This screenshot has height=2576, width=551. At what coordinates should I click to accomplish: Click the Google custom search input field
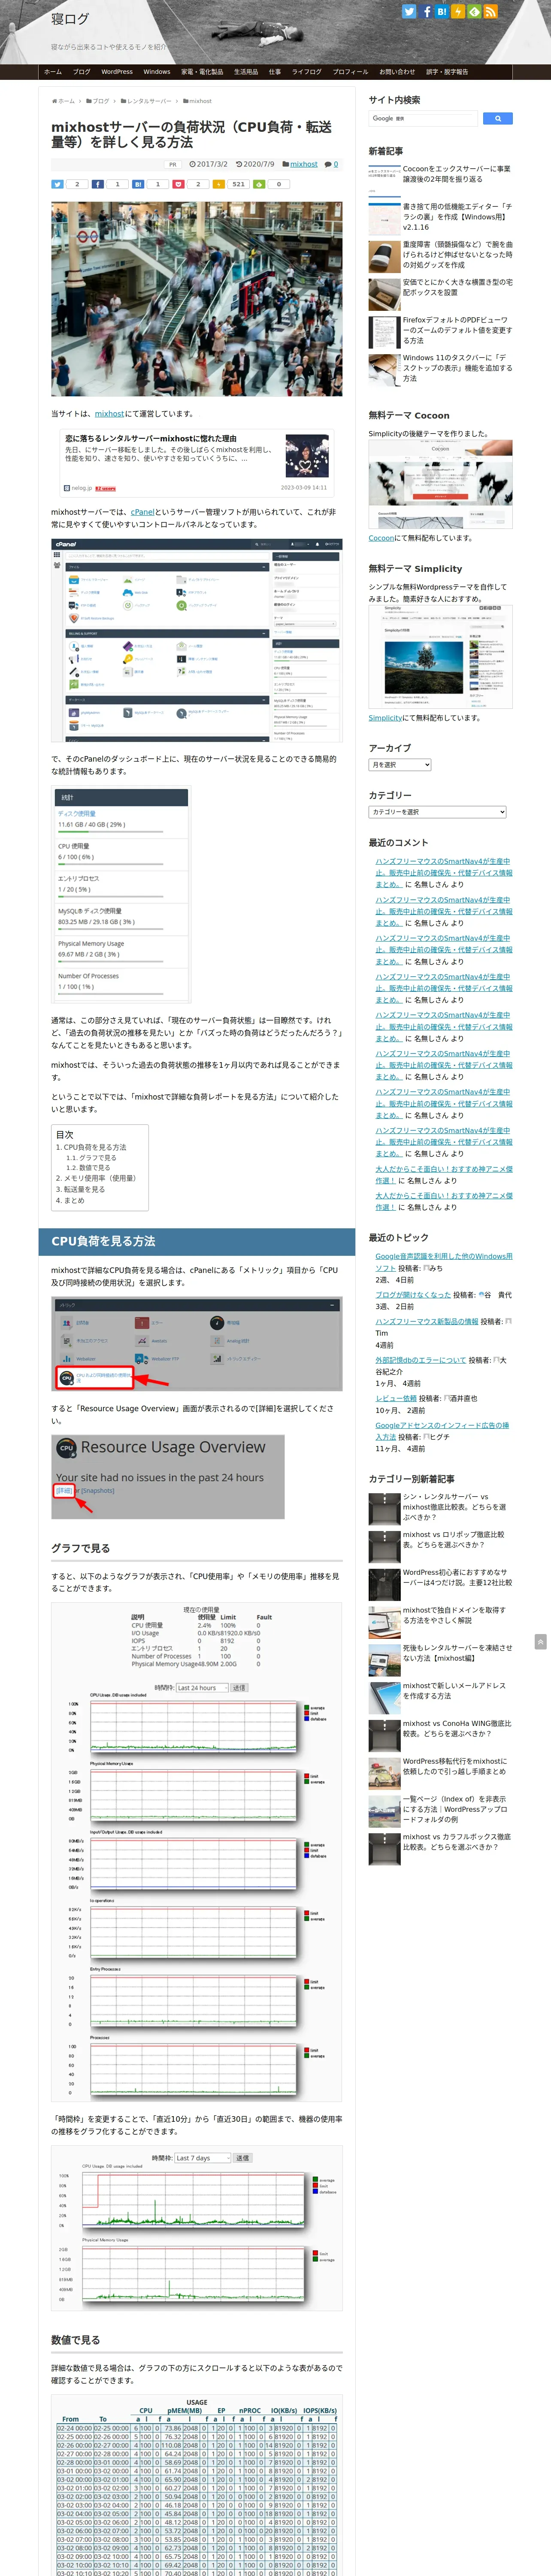(x=424, y=118)
